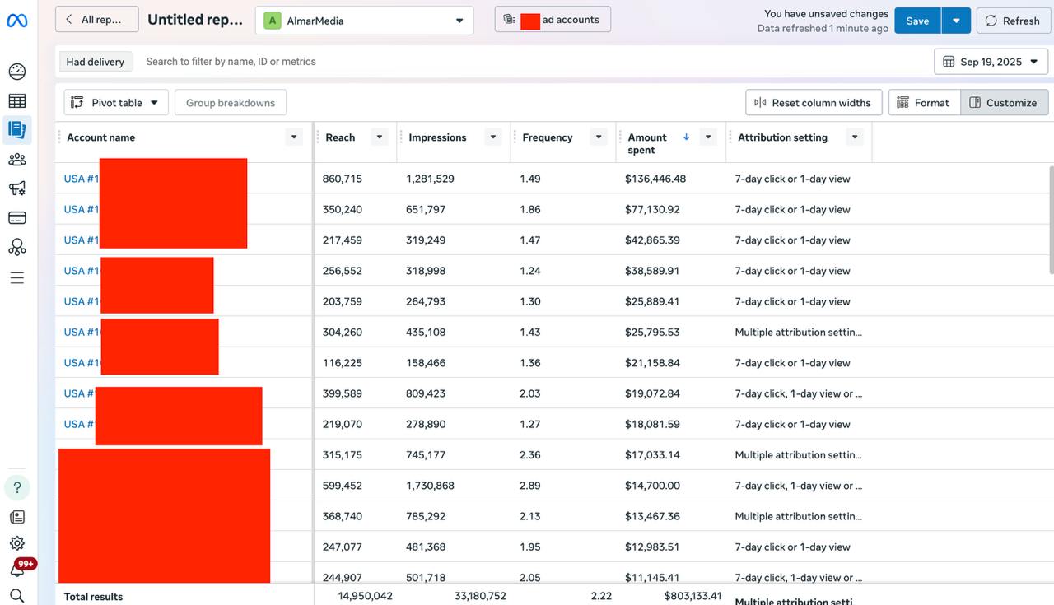
Task: Open Reach column dropdown arrow
Action: pos(379,137)
